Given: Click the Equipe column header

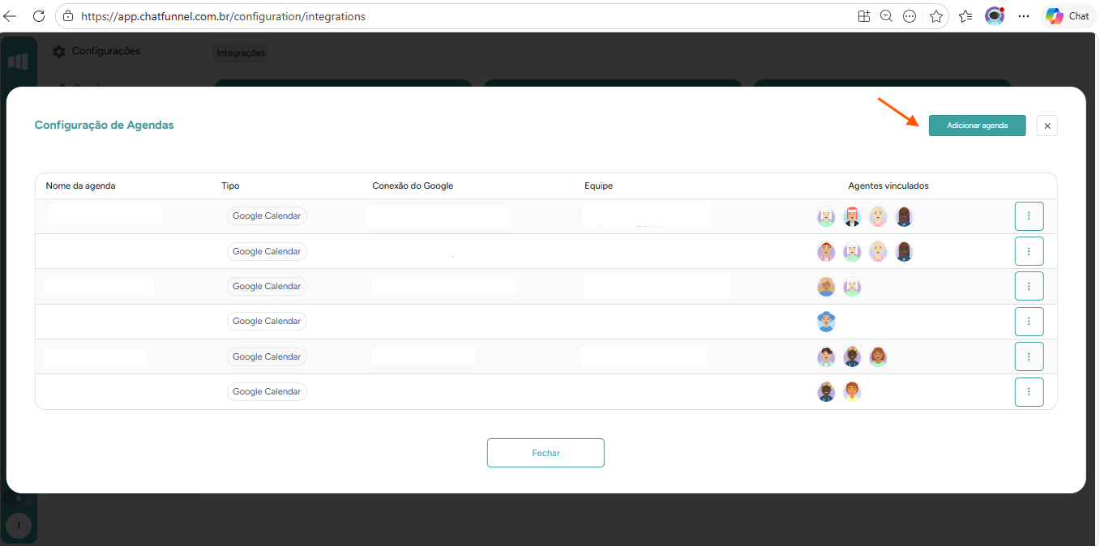Looking at the screenshot, I should pyautogui.click(x=598, y=186).
